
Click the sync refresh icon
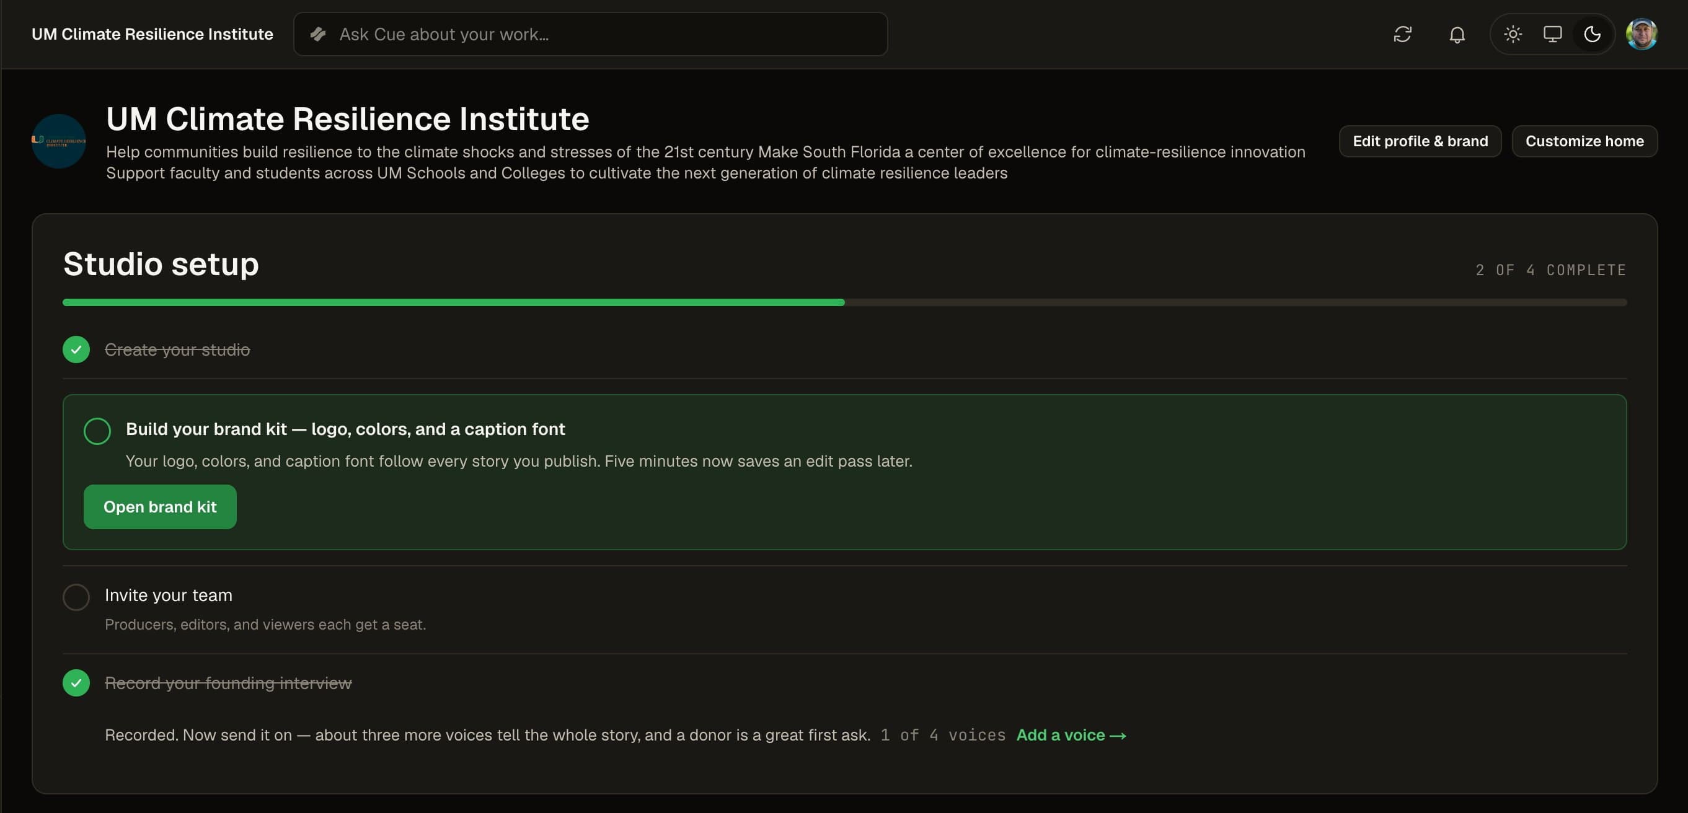pos(1402,34)
